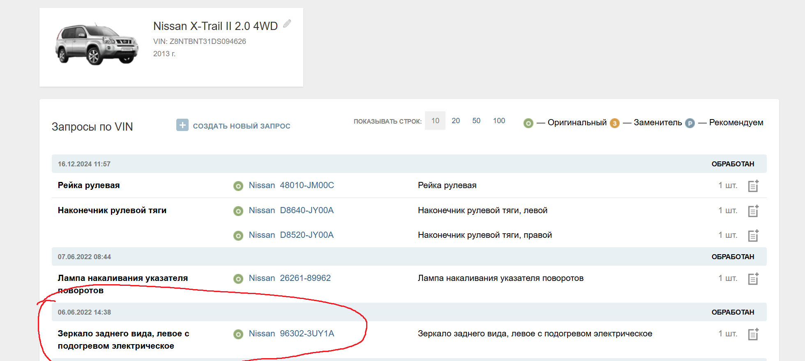Image resolution: width=805 pixels, height=361 pixels.
Task: Add turn signal bulb 26261-89962 list icon
Action: click(x=753, y=279)
